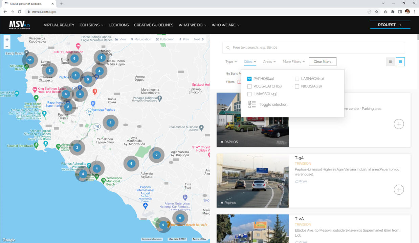
Task: Open Chrome three-dot menu
Action: coord(415,11)
